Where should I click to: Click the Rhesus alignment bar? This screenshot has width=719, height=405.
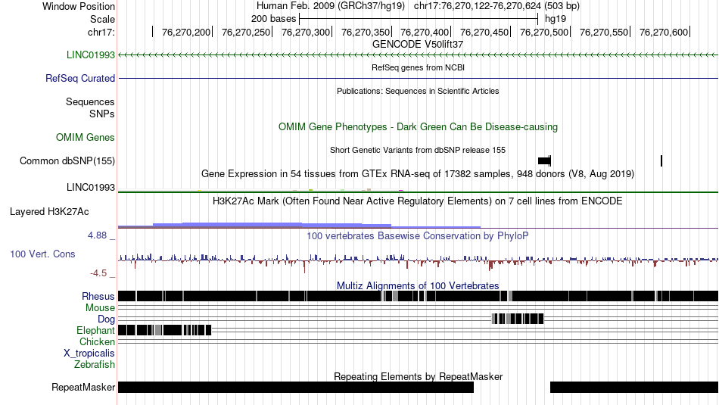coord(419,296)
